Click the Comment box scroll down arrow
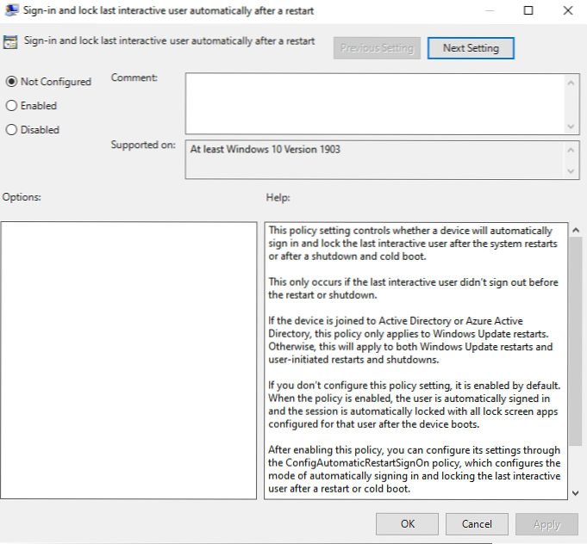 [x=571, y=125]
